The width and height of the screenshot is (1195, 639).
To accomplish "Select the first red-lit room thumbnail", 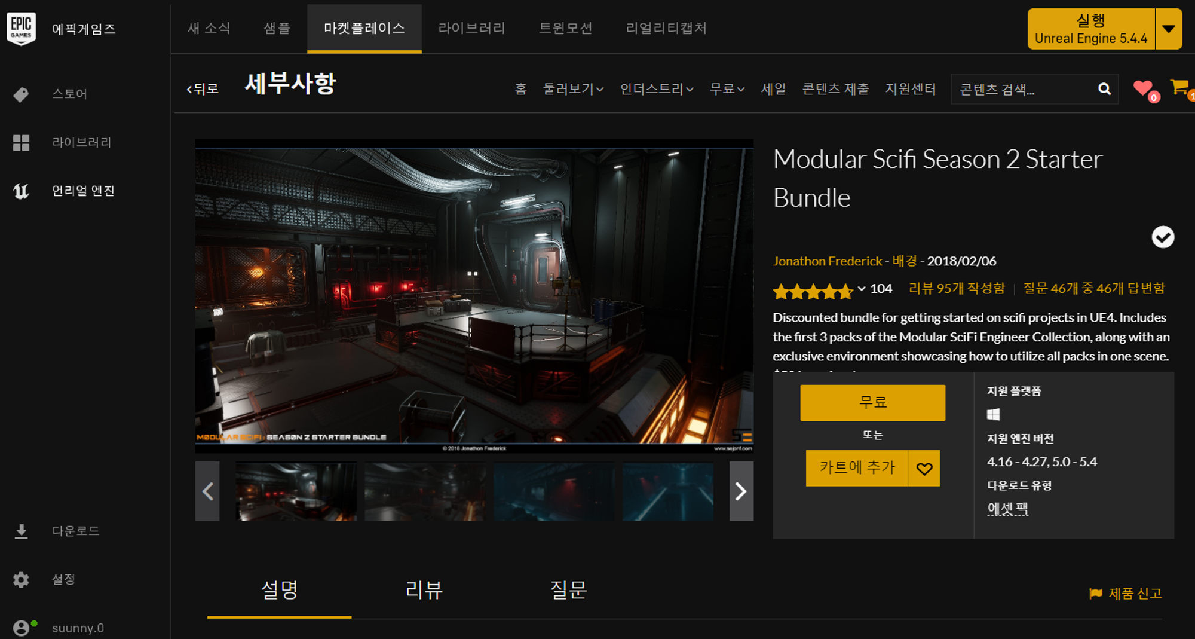I will 296,491.
